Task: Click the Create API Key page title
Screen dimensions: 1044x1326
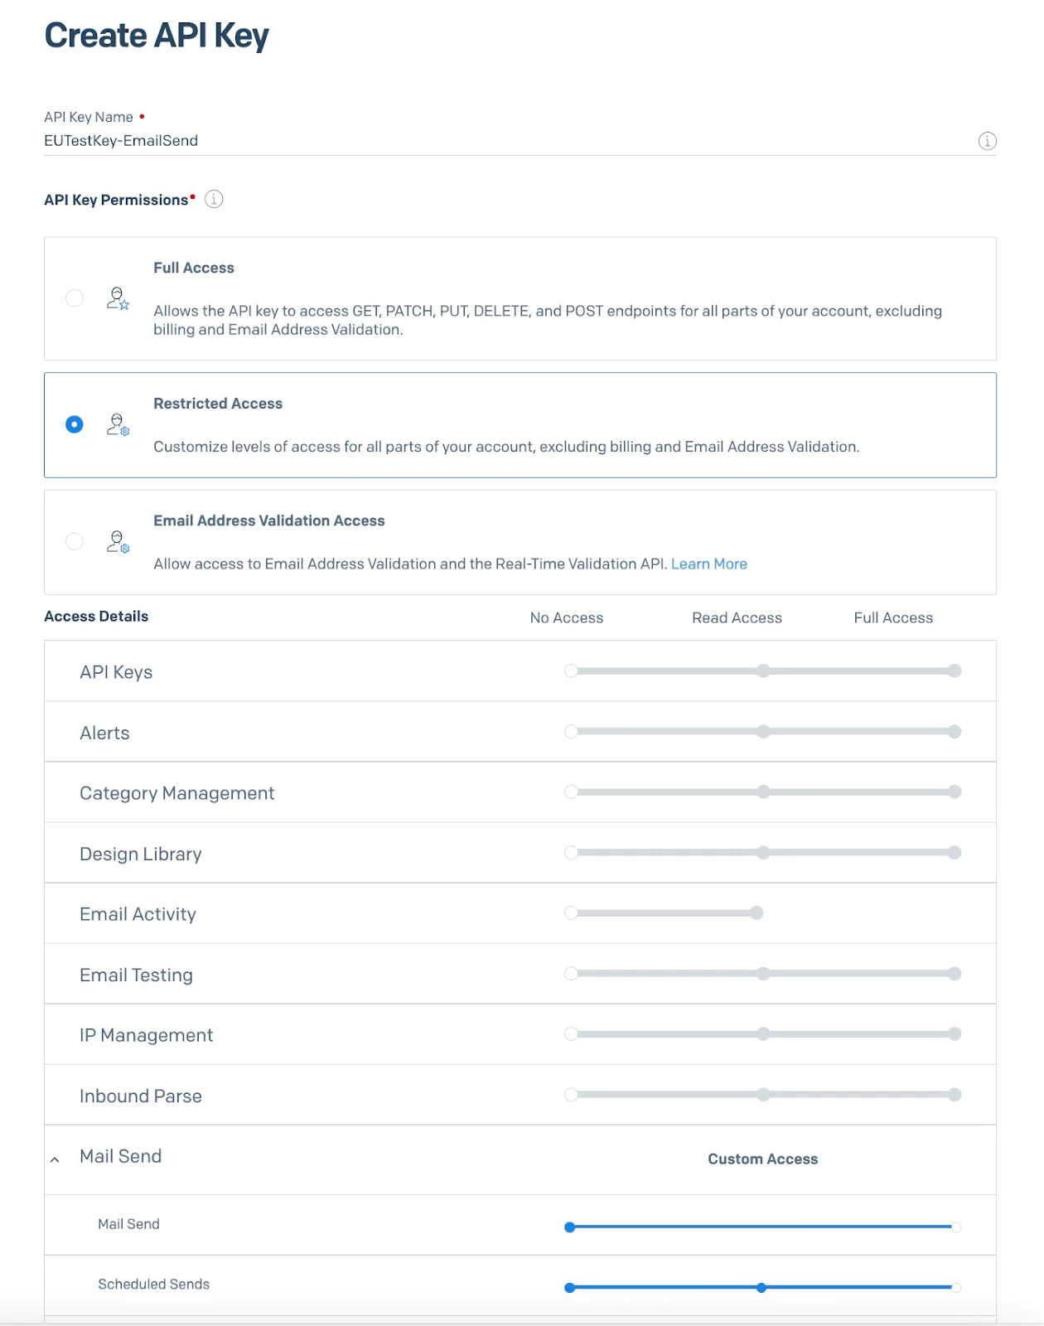Action: click(157, 36)
